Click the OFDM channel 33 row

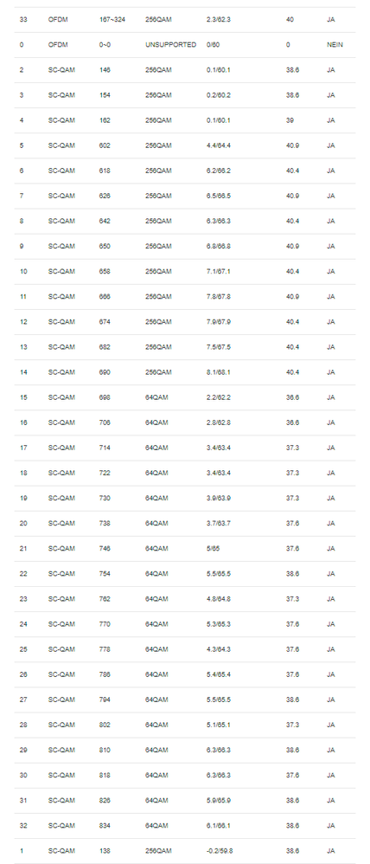[x=185, y=19]
